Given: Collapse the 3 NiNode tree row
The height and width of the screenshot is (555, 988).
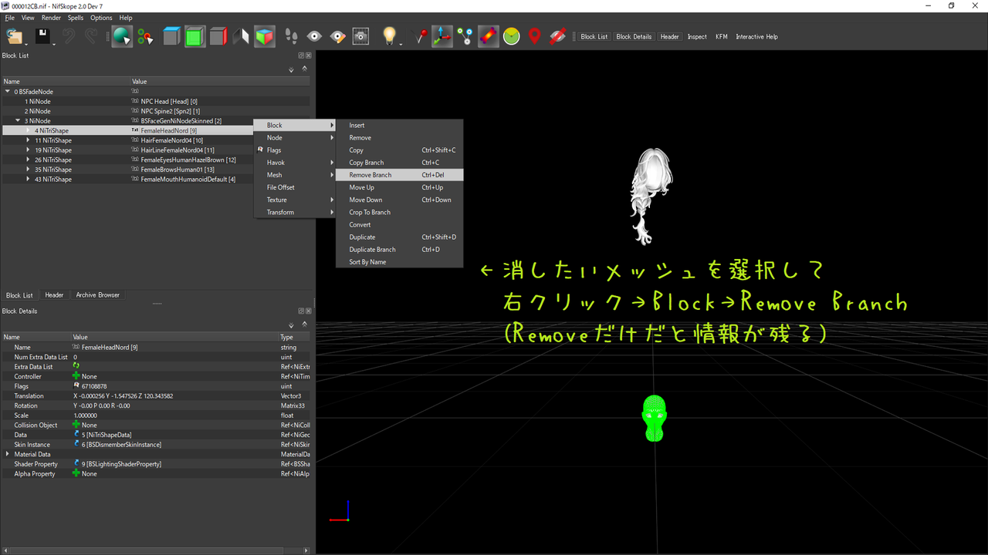Looking at the screenshot, I should pos(18,121).
